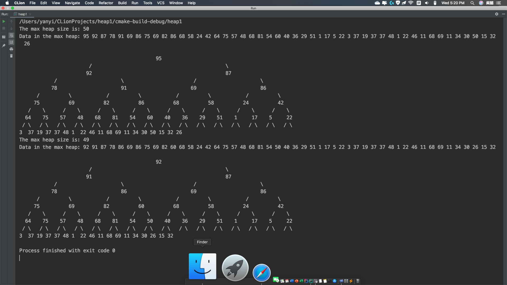Click the 'The max heap size is: 50' line

pyautogui.click(x=54, y=29)
